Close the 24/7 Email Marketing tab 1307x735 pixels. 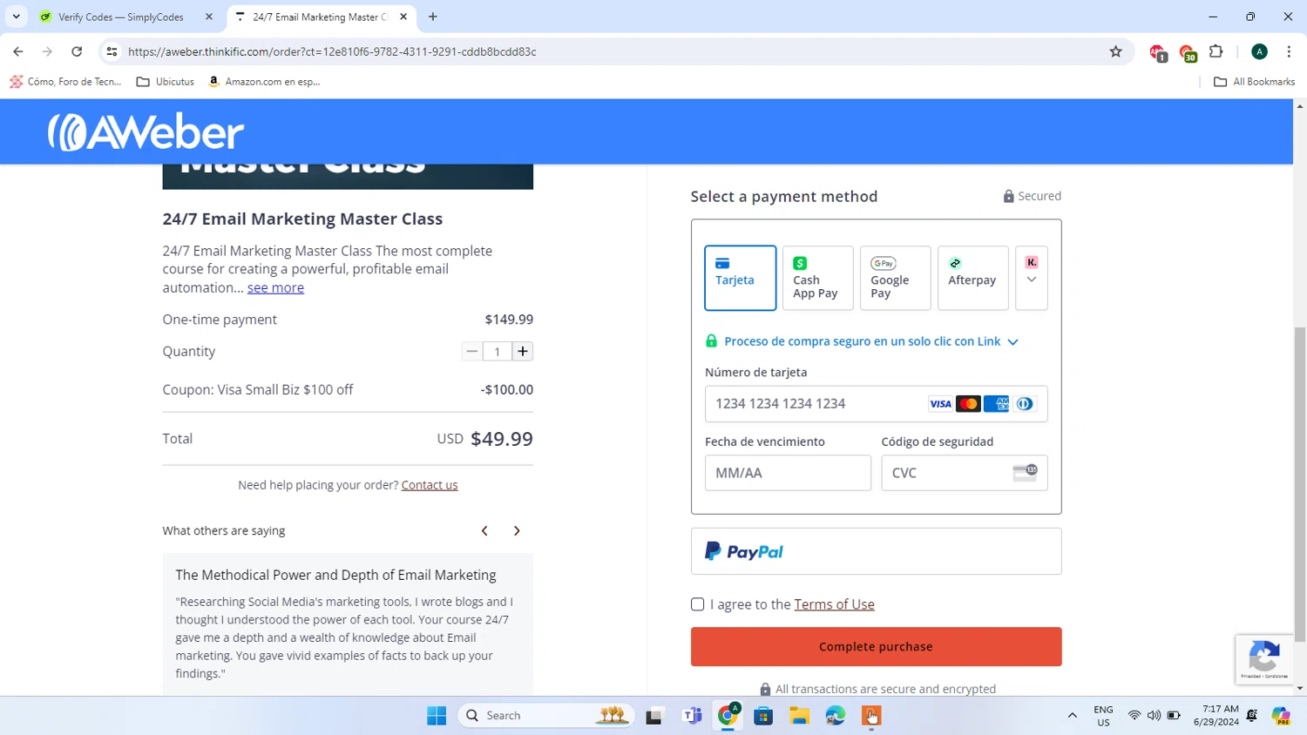pyautogui.click(x=403, y=17)
